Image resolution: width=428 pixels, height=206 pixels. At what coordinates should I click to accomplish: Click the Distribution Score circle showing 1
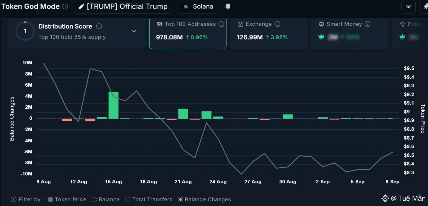[x=25, y=31]
